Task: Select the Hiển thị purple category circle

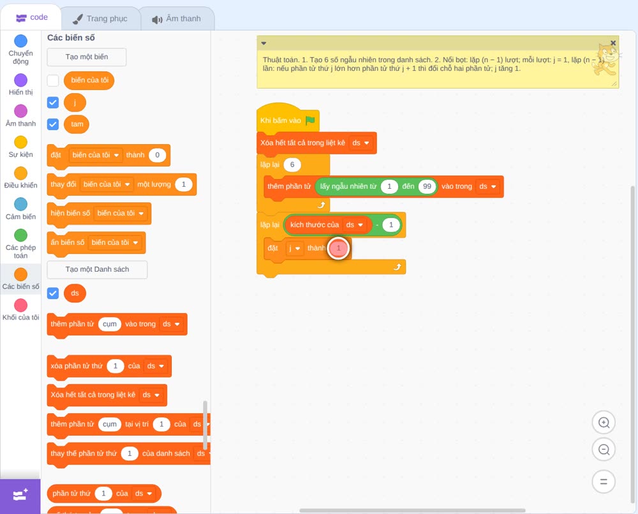Action: [x=21, y=80]
